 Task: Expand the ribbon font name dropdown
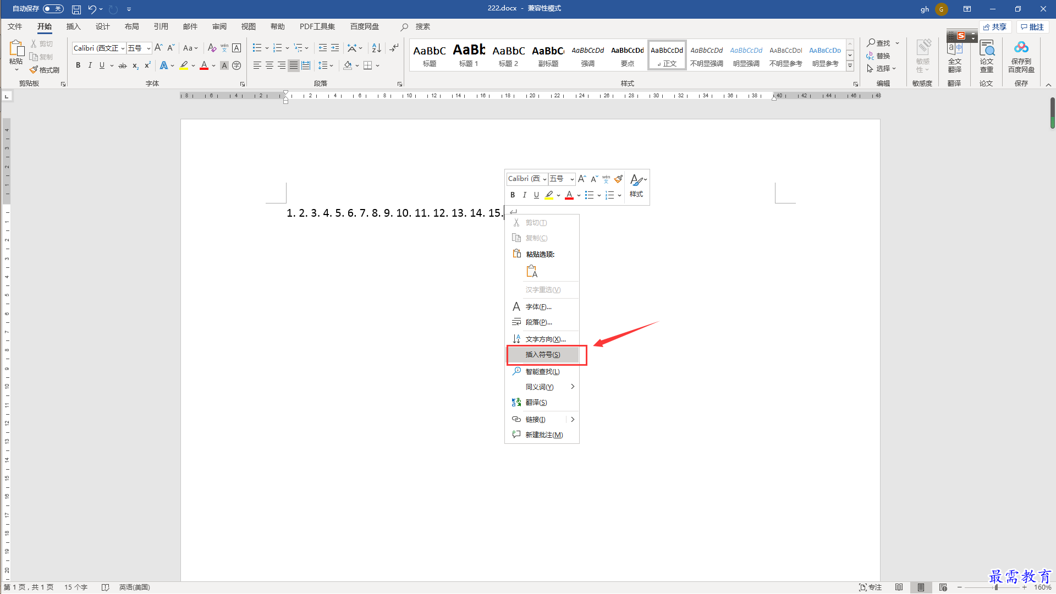[123, 48]
